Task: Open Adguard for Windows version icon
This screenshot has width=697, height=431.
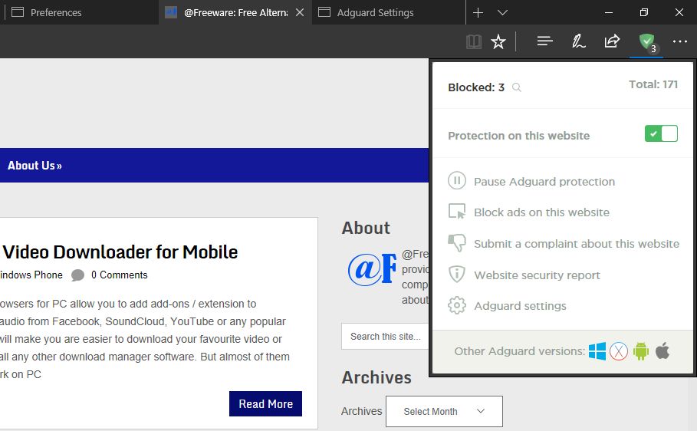Action: click(597, 351)
